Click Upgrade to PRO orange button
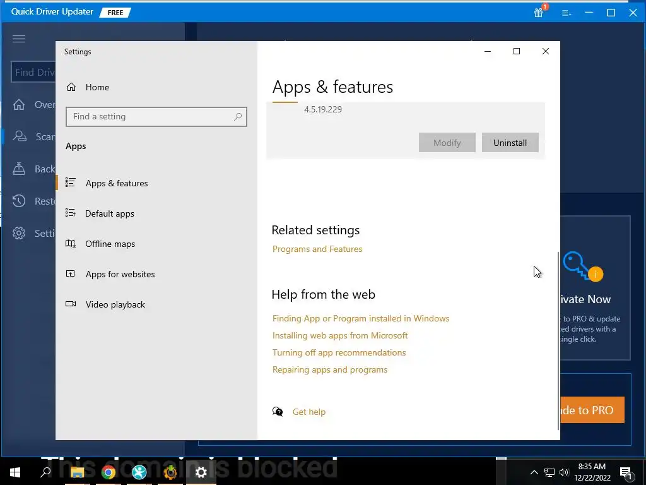This screenshot has width=646, height=485. (592, 410)
